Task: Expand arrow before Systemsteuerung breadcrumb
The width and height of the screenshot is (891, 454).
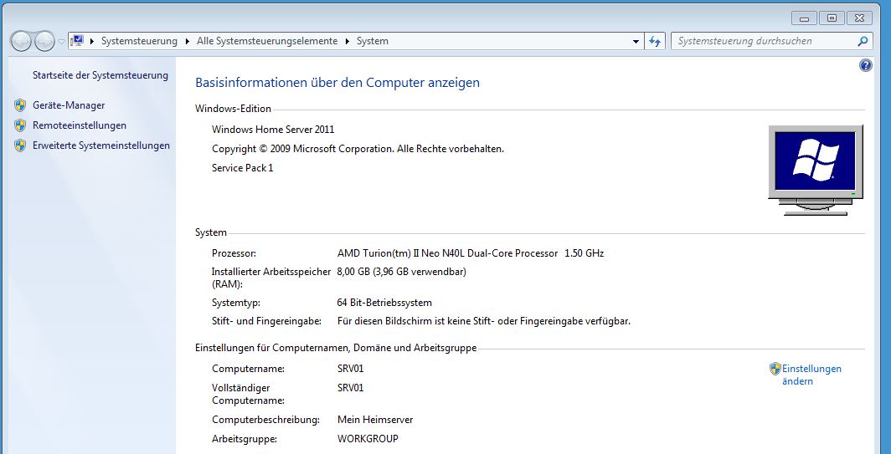Action: tap(92, 42)
